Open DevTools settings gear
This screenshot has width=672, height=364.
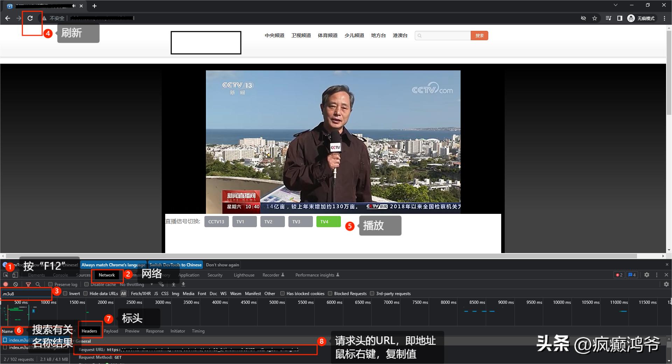[x=646, y=275]
